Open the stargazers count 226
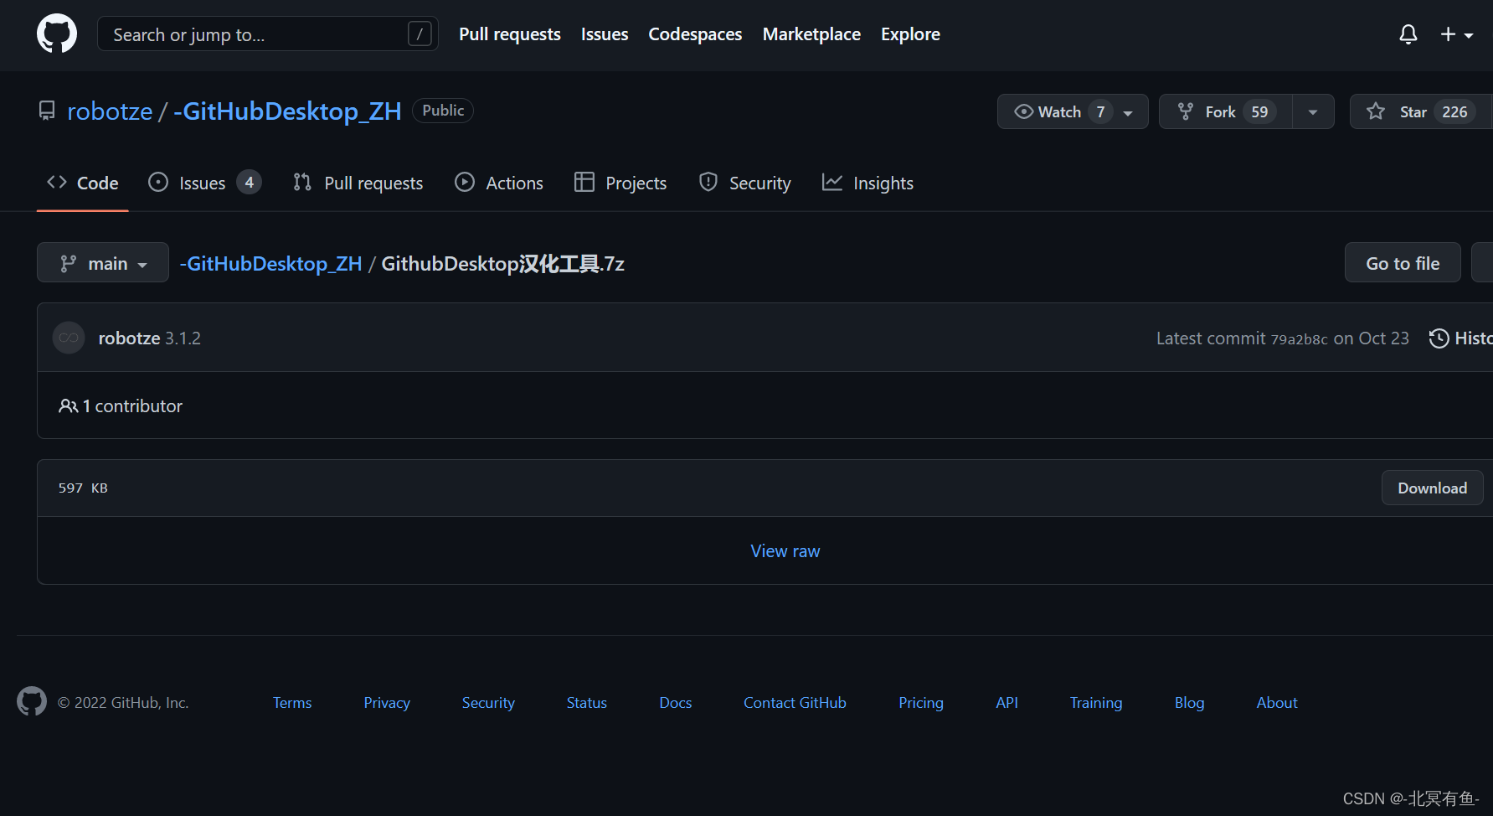1493x816 pixels. pos(1454,111)
